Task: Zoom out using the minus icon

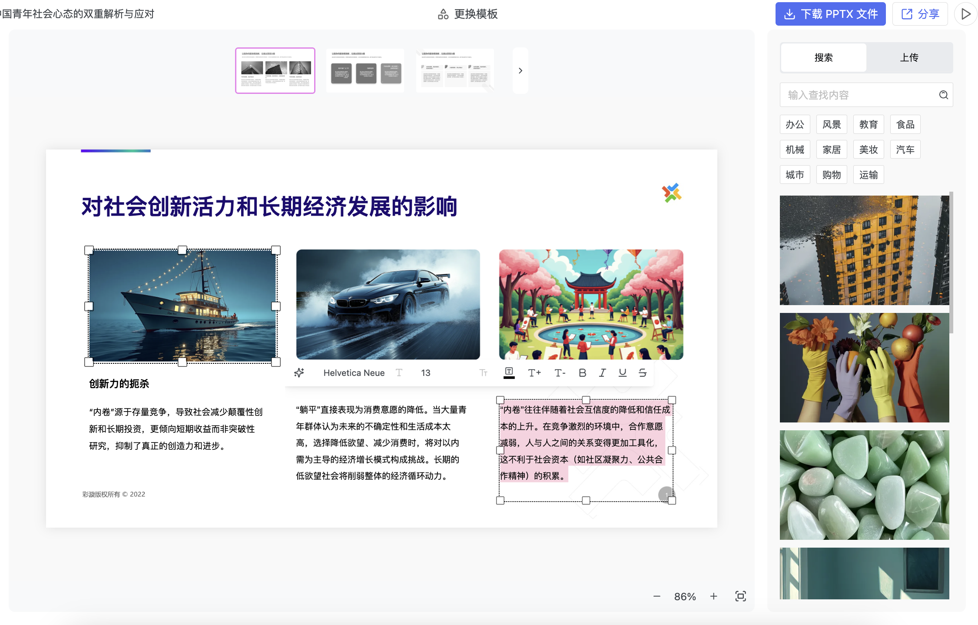Action: (656, 596)
